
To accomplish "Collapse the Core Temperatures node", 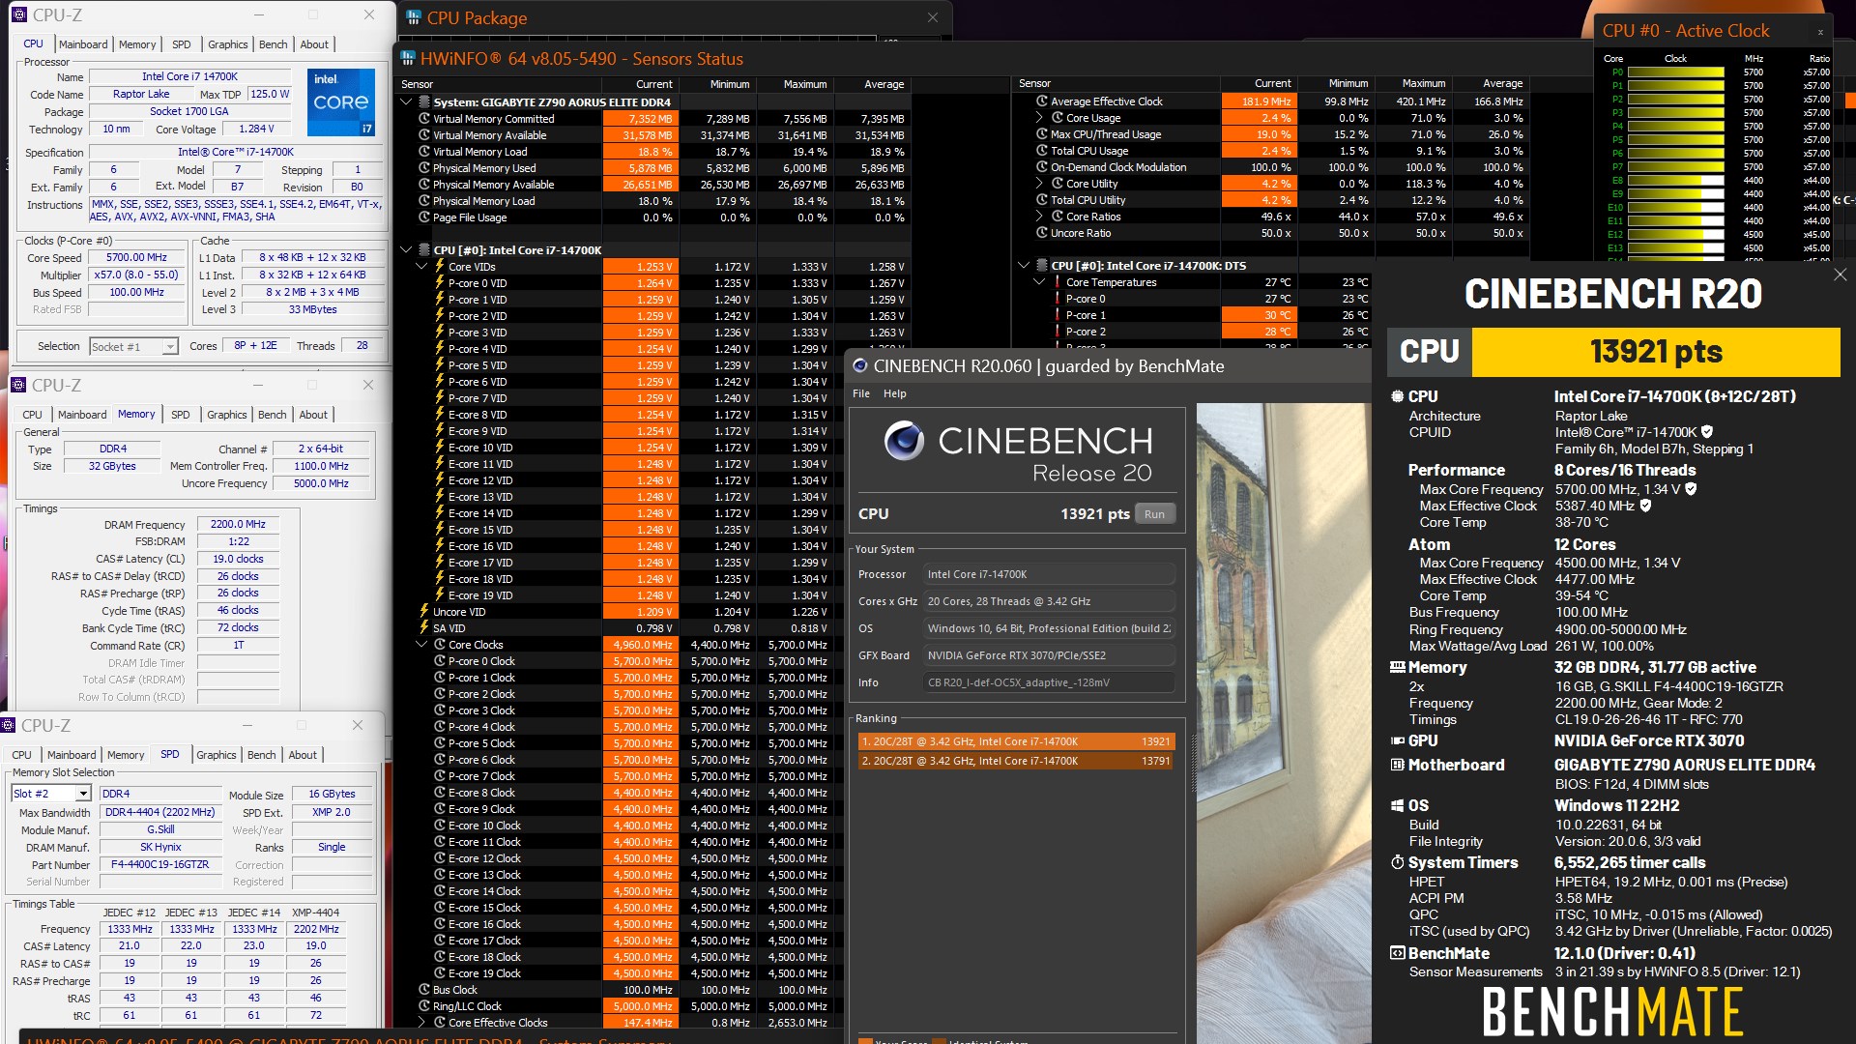I will (1040, 282).
